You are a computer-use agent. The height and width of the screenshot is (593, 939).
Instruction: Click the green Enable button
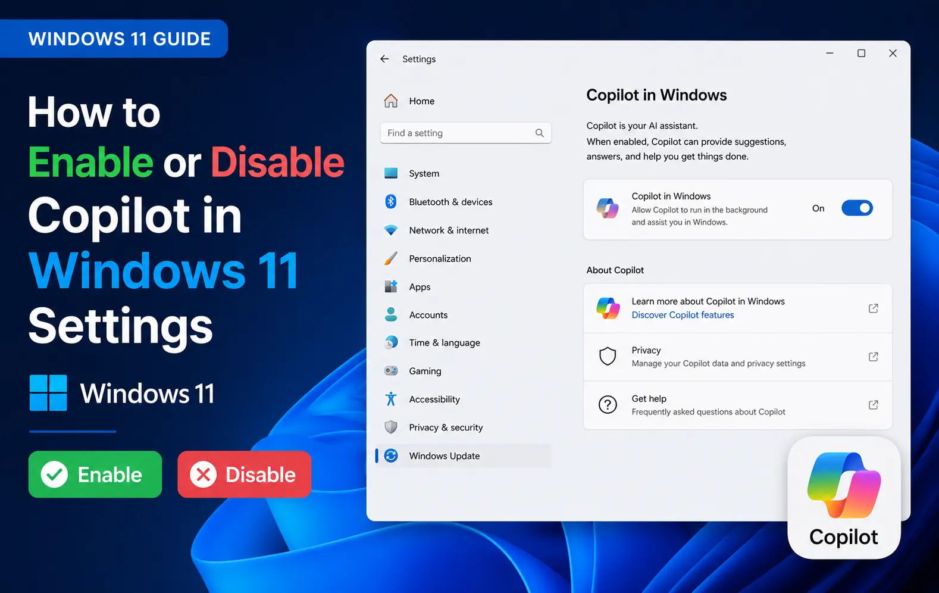click(x=95, y=475)
